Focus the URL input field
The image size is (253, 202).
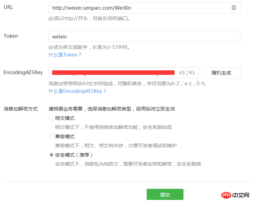click(145, 8)
